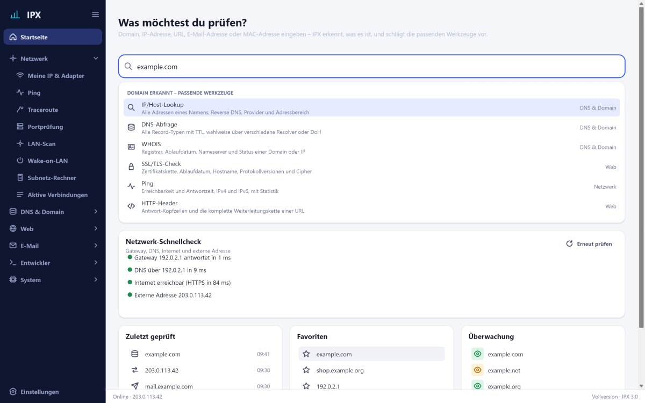This screenshot has width=645, height=403.
Task: Click the Meine IP & Adapter wifi icon
Action: tap(20, 76)
